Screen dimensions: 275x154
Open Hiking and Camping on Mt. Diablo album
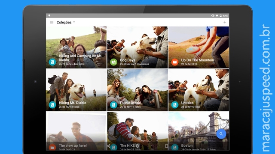(76, 47)
